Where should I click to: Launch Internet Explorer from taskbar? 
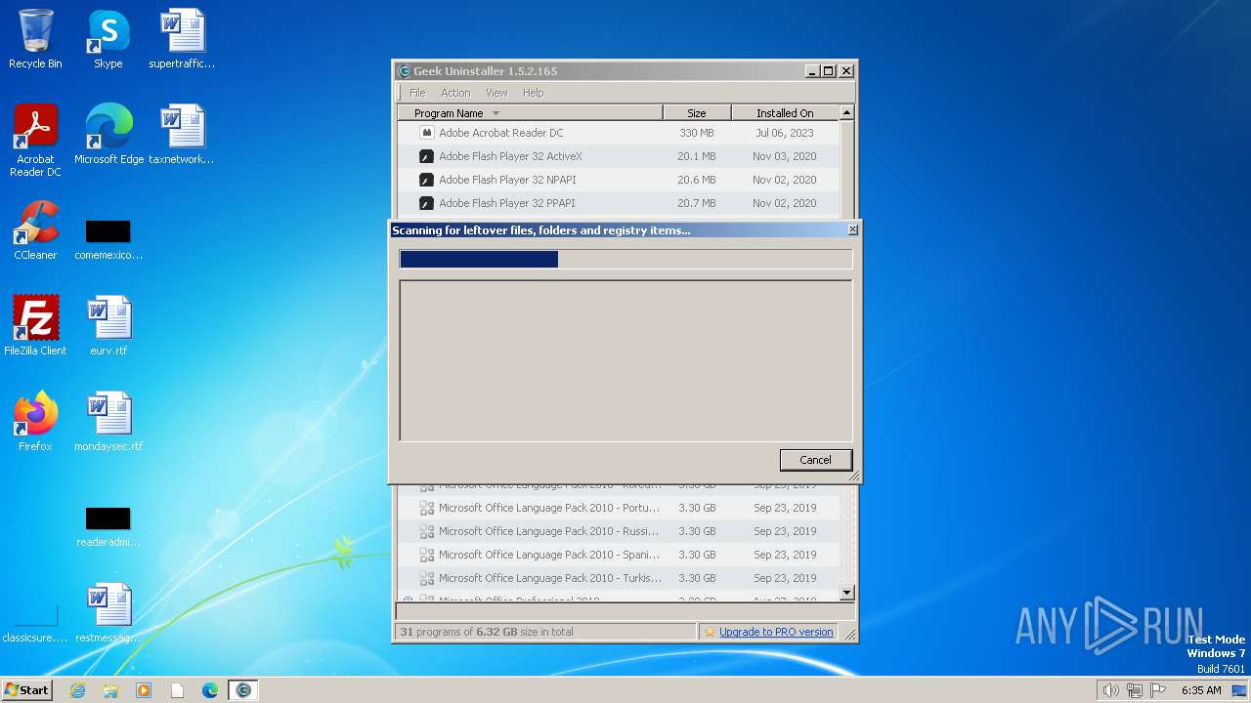point(78,690)
